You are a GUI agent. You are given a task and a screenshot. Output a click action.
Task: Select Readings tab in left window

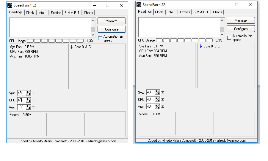pyautogui.click(x=16, y=12)
